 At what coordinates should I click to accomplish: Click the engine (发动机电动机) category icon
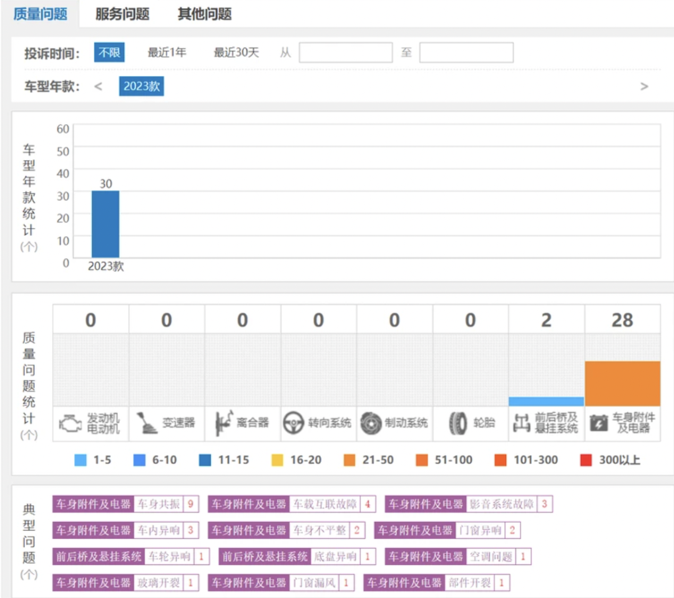click(71, 423)
